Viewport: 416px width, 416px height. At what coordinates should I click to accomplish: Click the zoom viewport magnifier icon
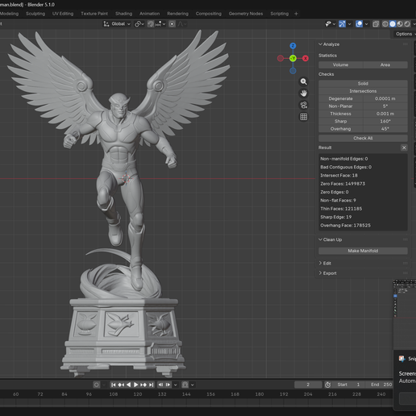pos(304,81)
